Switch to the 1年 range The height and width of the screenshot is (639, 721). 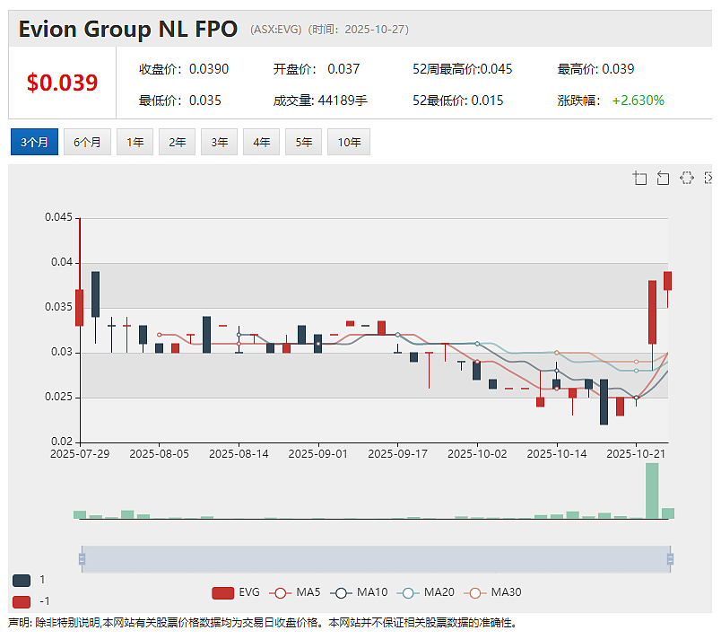click(135, 142)
